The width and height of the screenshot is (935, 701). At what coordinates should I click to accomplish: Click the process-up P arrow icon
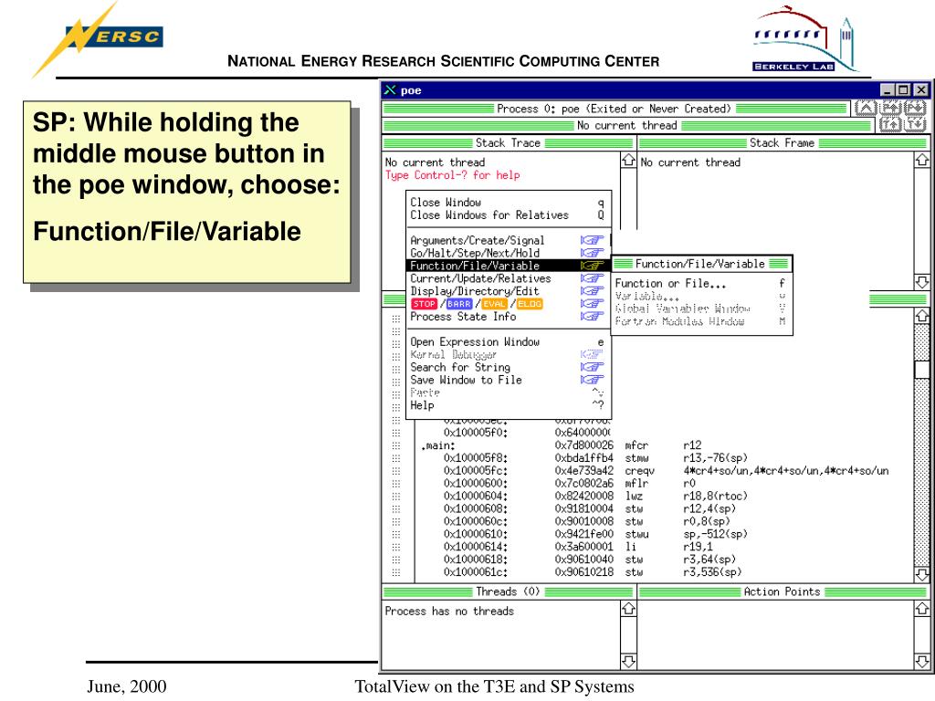coord(890,108)
